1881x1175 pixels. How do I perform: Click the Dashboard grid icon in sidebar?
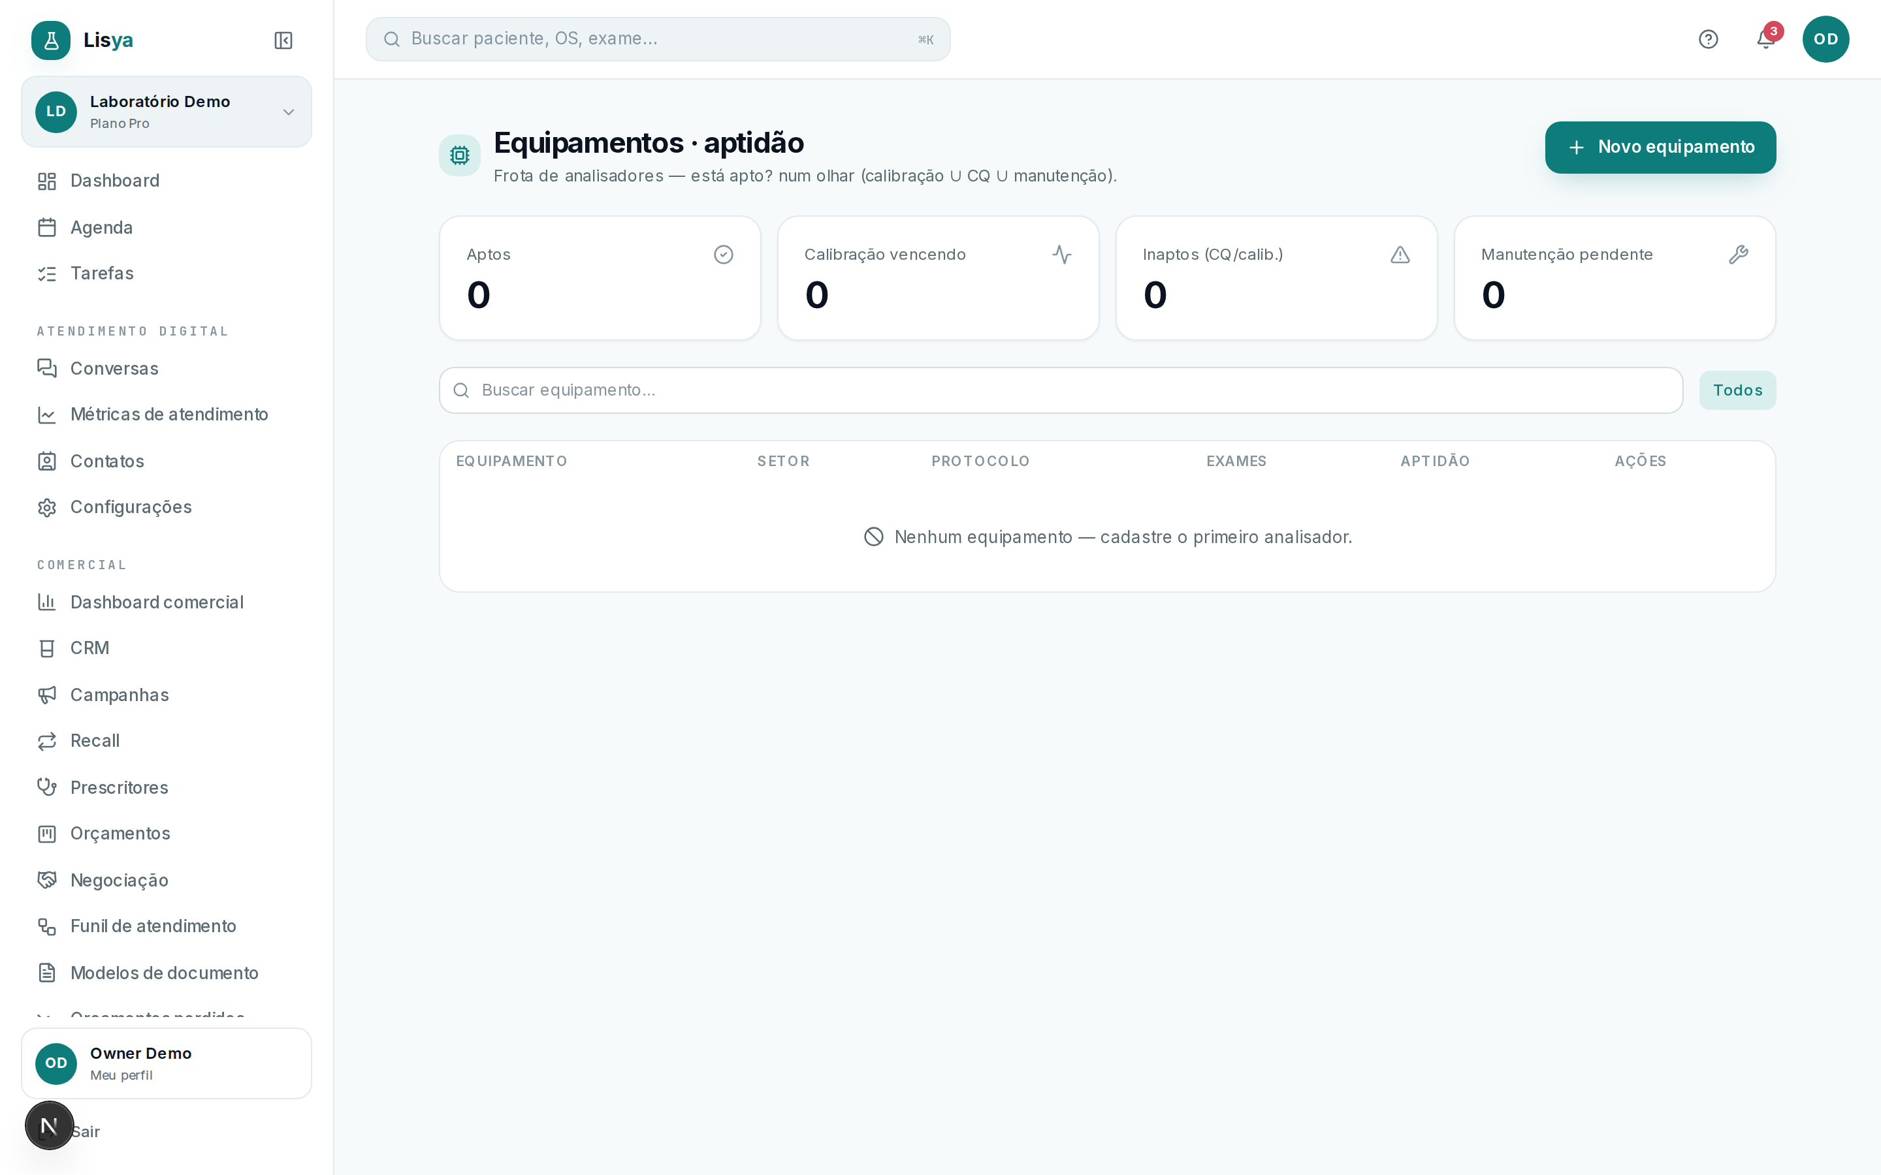pyautogui.click(x=48, y=181)
